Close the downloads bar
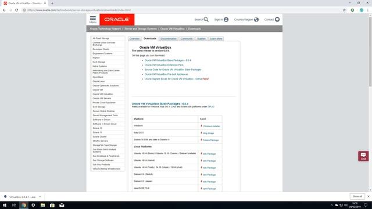Screen dimensions: 372x209 [x=368, y=196]
